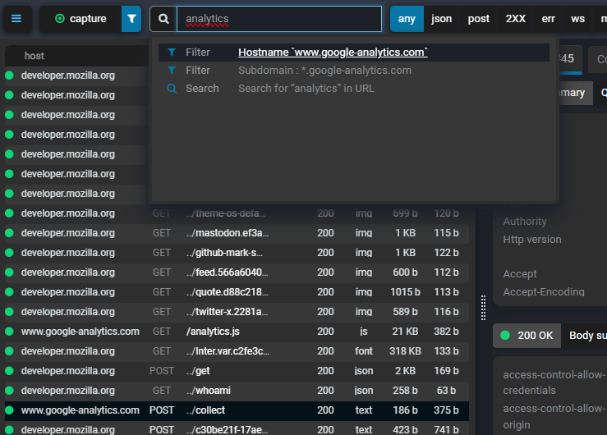607x435 pixels.
Task: Select the ../mastodon.ef3a... image request
Action: click(x=237, y=233)
